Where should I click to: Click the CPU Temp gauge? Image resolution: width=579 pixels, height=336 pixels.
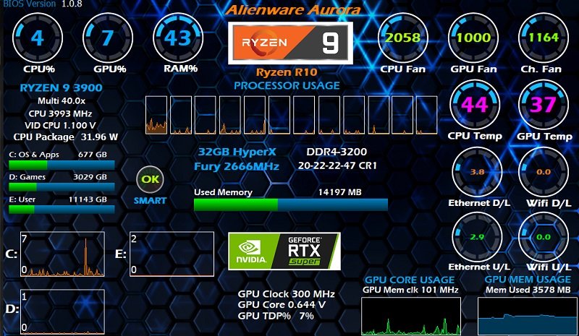click(x=474, y=105)
